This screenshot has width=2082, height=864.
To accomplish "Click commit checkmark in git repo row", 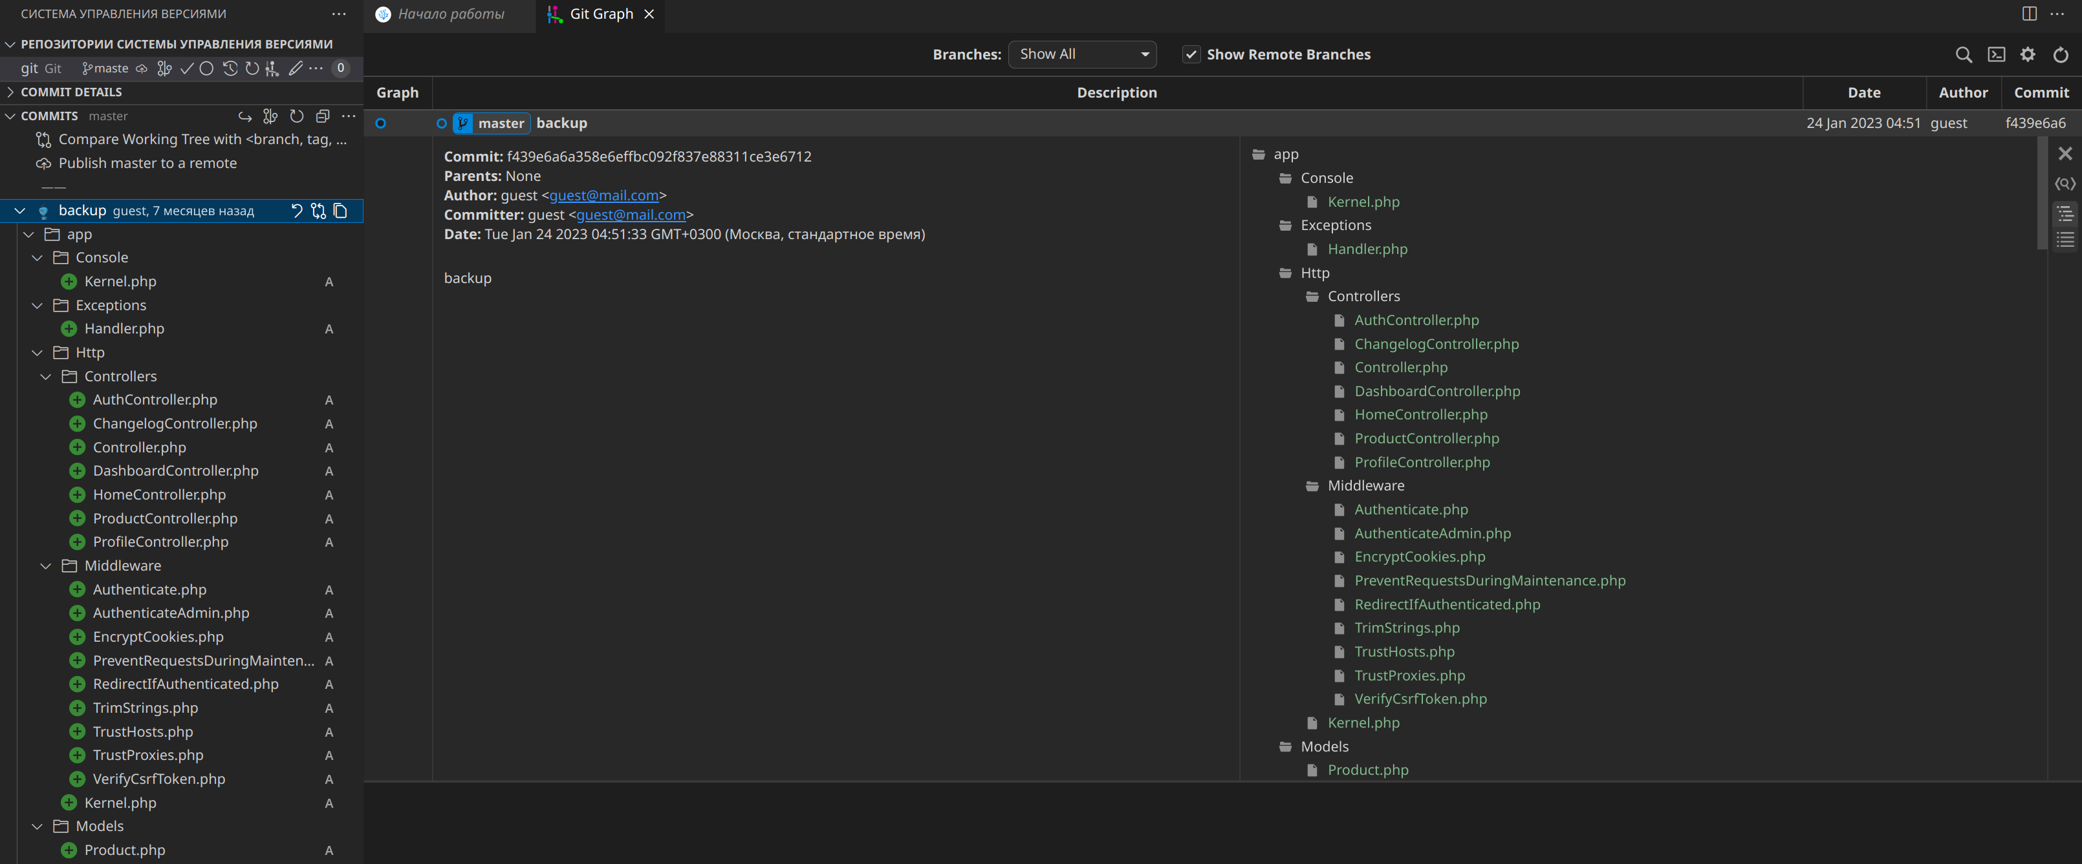I will coord(187,68).
